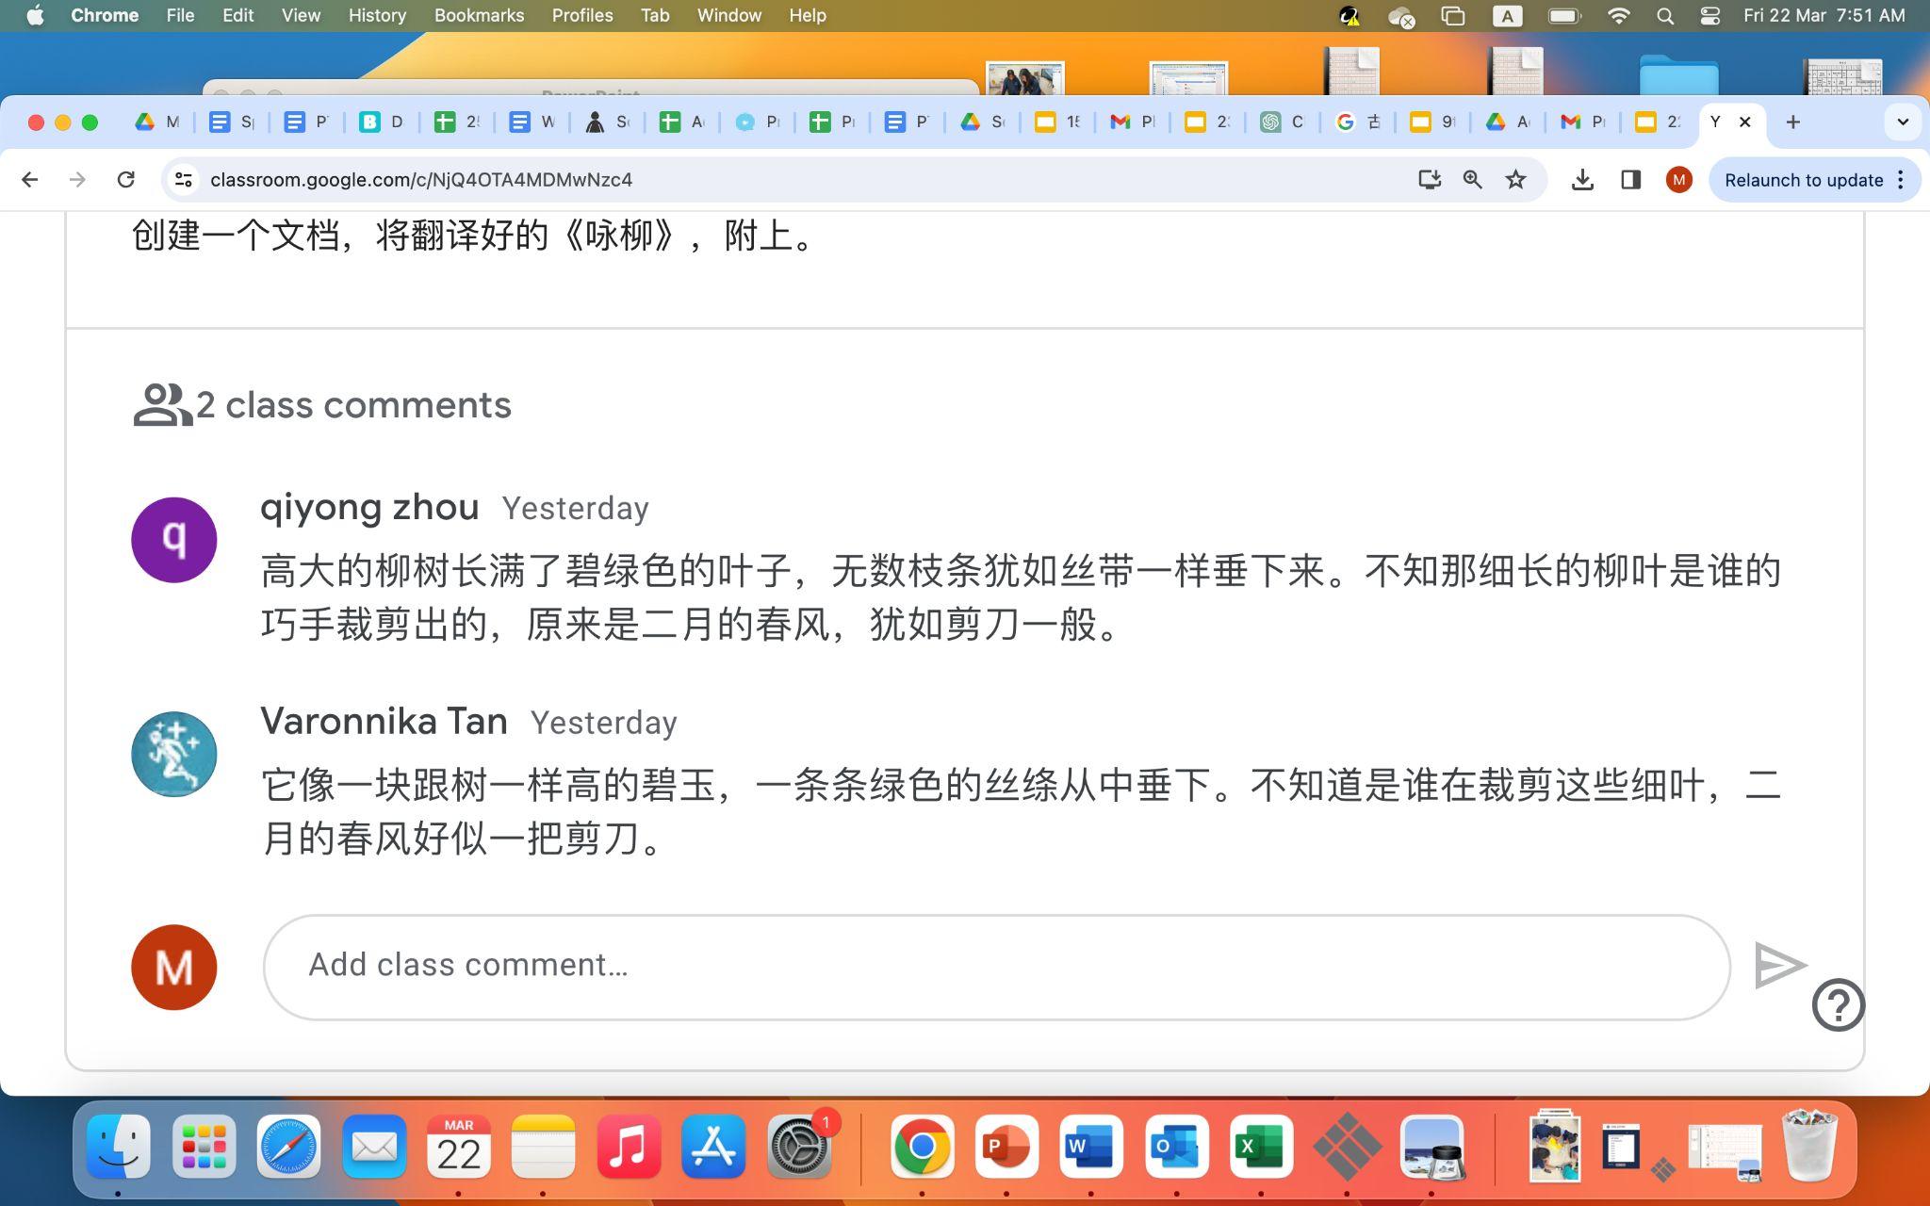
Task: Open the History menu
Action: pos(377,16)
